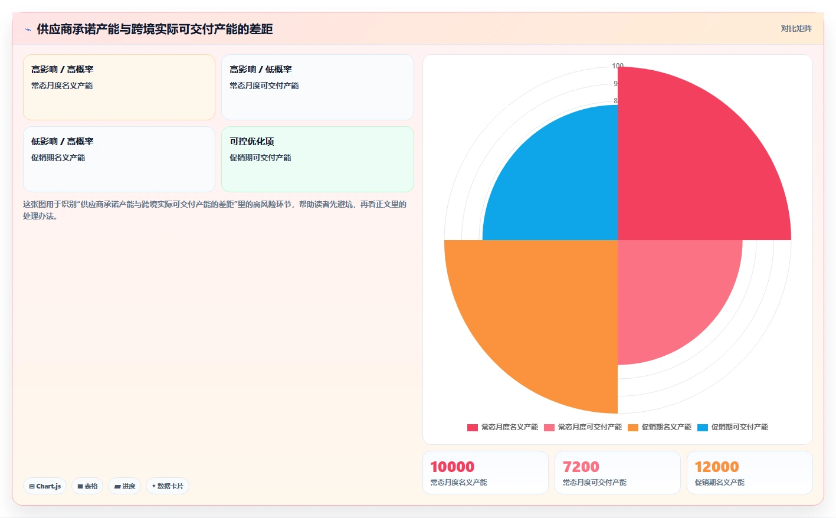
Task: Click the Chart.js tag chip
Action: coord(45,486)
